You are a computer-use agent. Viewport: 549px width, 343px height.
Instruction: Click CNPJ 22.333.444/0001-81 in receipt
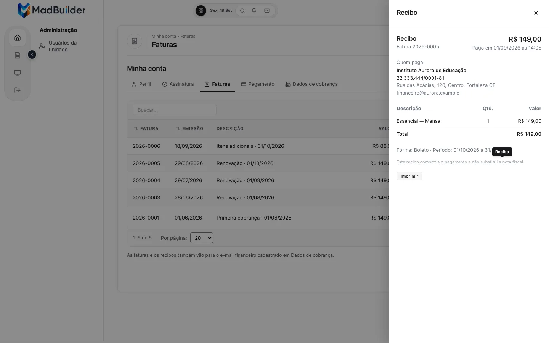pyautogui.click(x=420, y=78)
